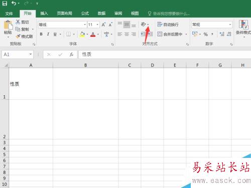The width and height of the screenshot is (251, 188).
Task: Set Bottom Align for cell
Action: 134,25
